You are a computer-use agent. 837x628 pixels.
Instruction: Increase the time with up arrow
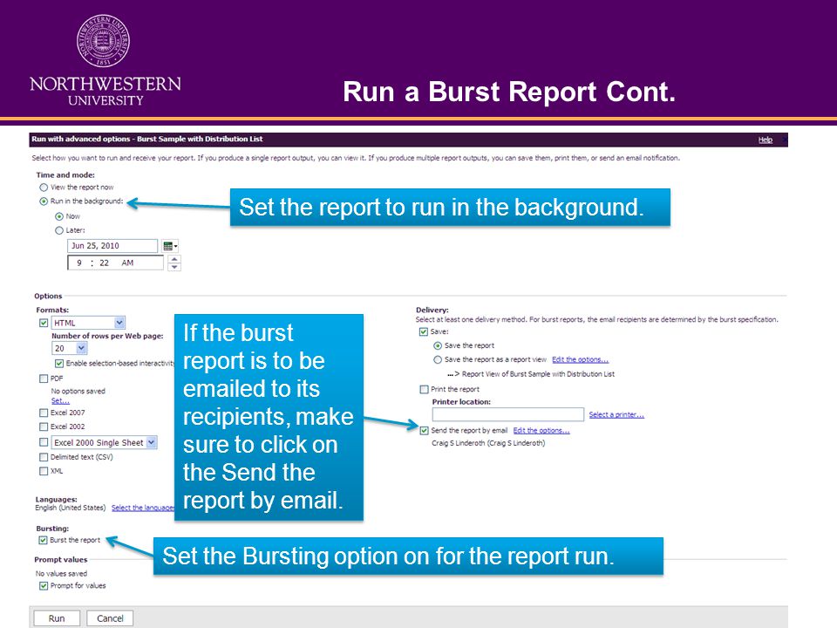point(174,259)
